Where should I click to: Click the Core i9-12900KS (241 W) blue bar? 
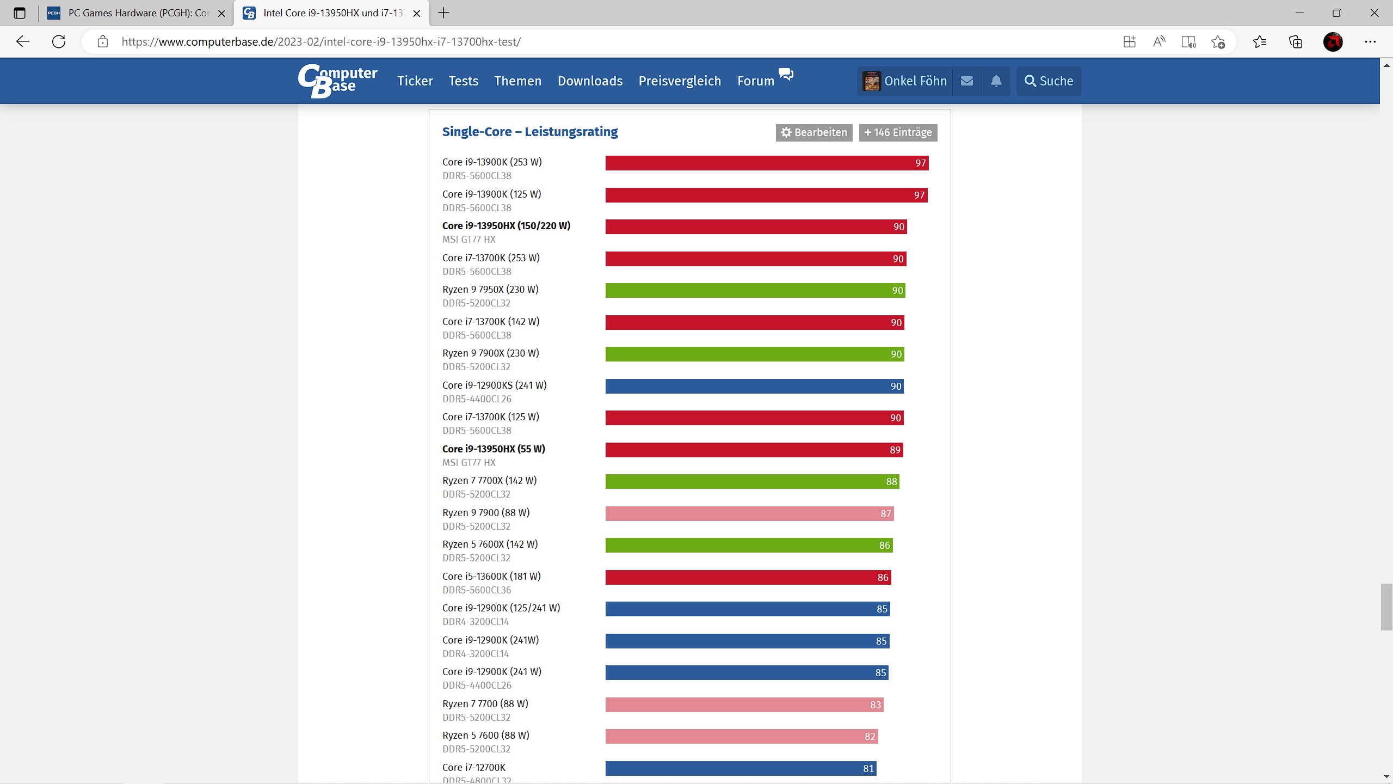click(x=755, y=386)
